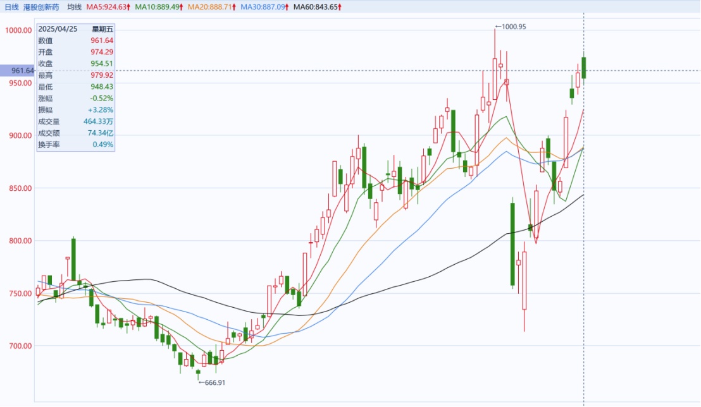Screen dimensions: 701x407
Task: Click the 成交量 value 464.33万
Action: point(98,121)
